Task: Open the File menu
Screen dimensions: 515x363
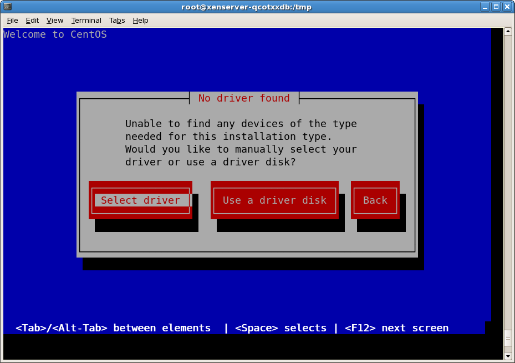Action: point(12,21)
